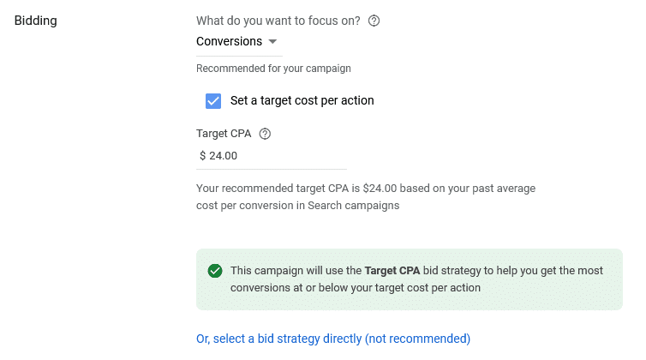Click the Bidding section heading

[x=36, y=21]
